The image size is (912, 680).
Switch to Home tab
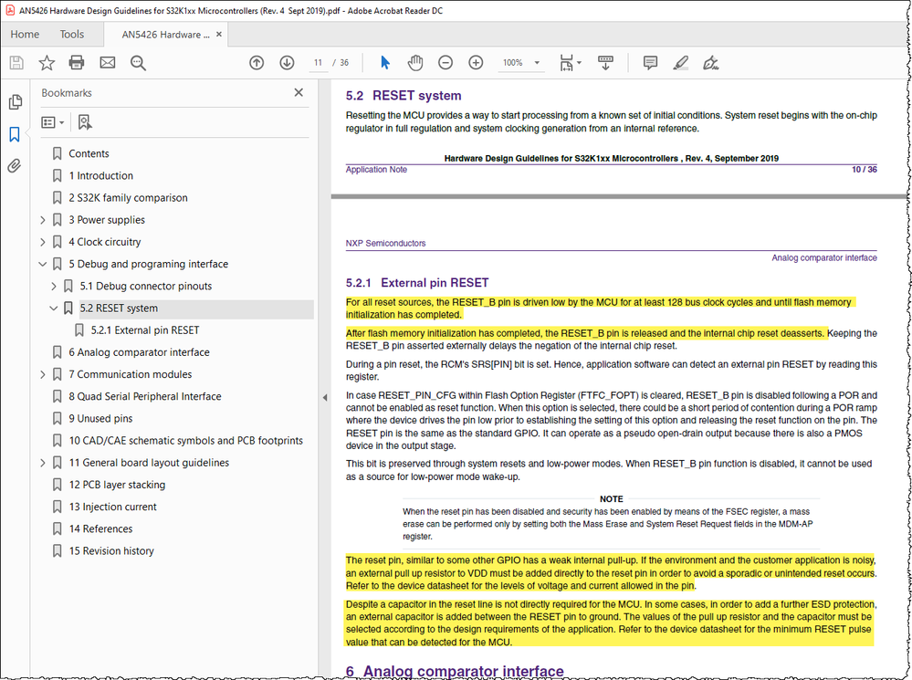click(25, 35)
